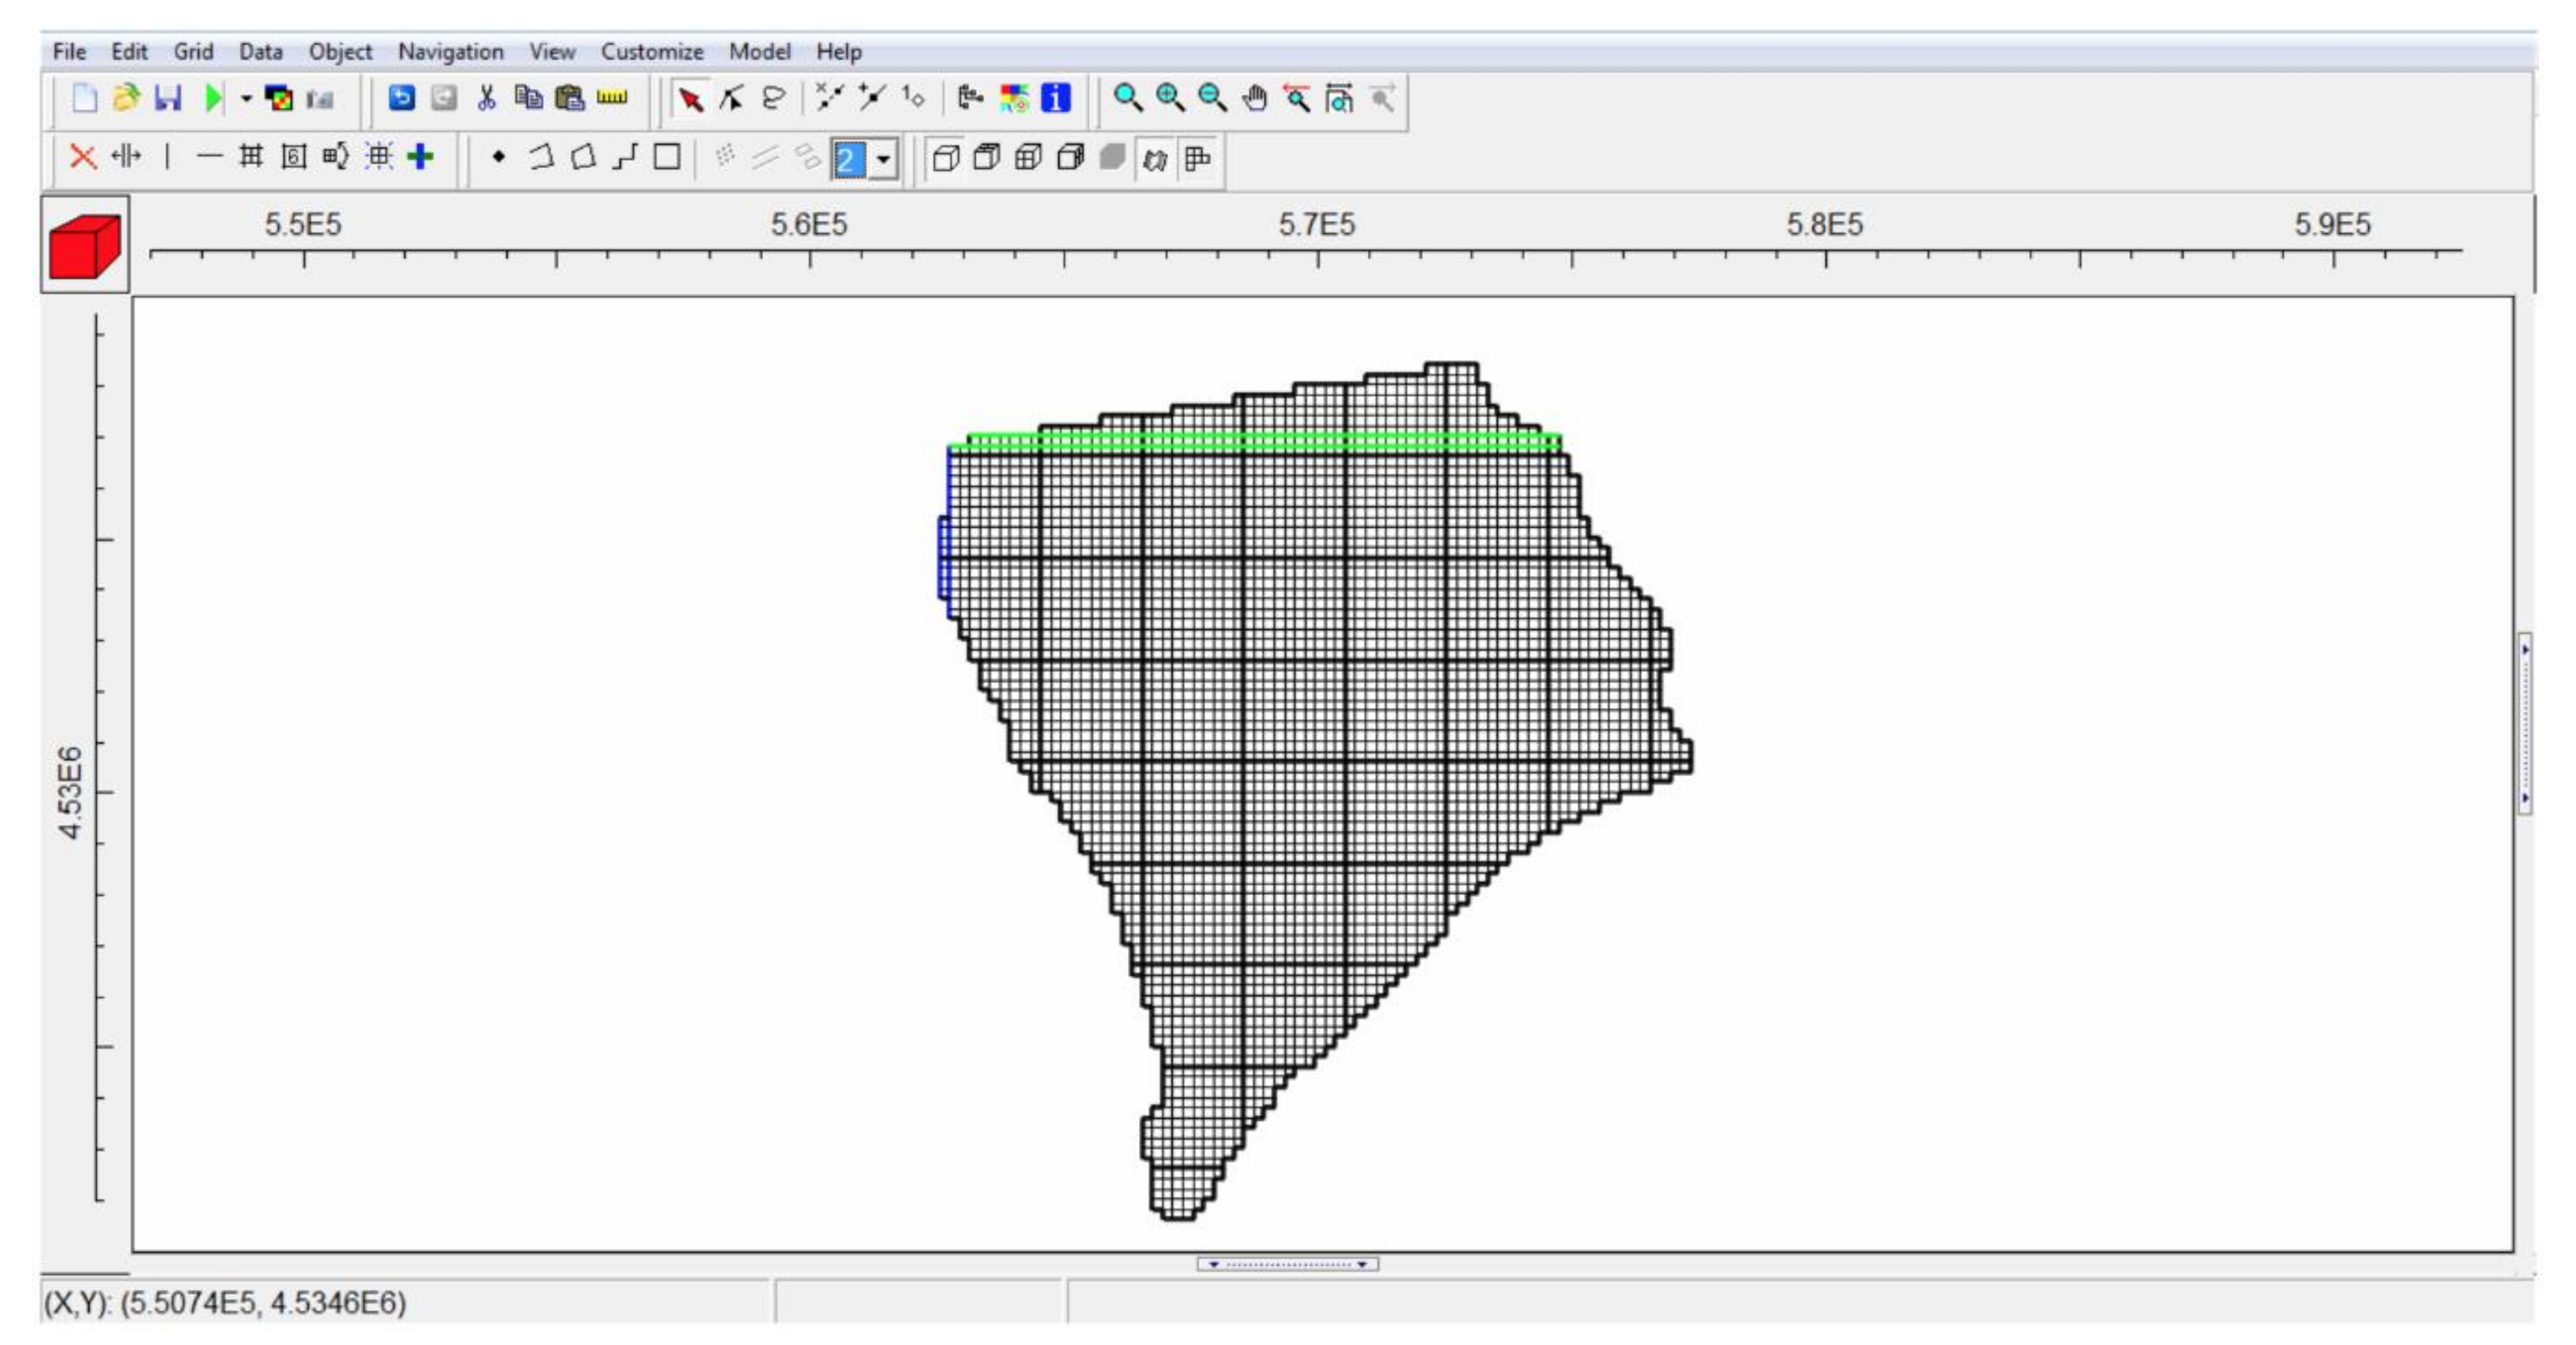Toggle Show Grid Shell cube button
Image resolution: width=2576 pixels, height=1345 pixels.
945,158
